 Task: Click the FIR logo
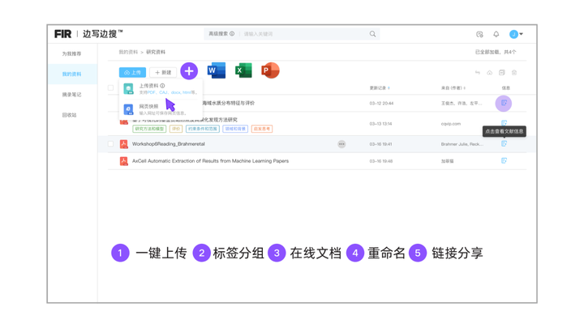tap(62, 34)
